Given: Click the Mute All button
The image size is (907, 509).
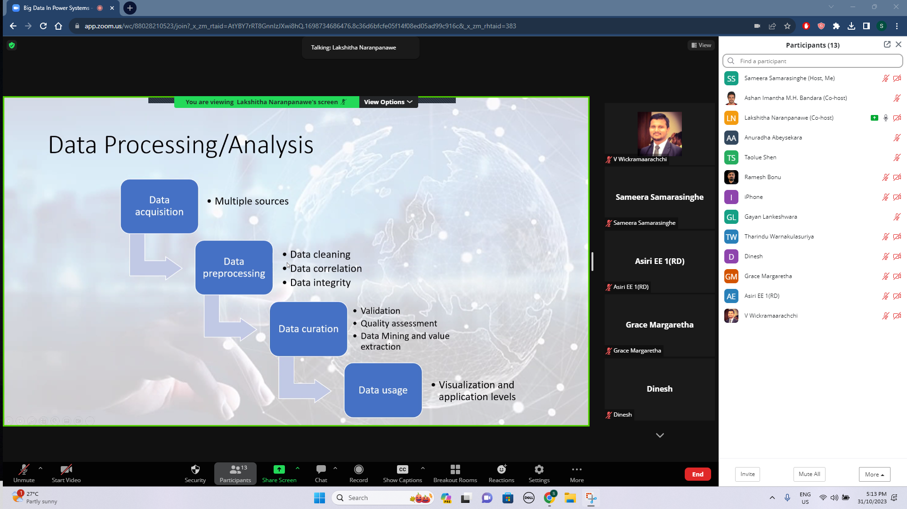Looking at the screenshot, I should point(809,474).
